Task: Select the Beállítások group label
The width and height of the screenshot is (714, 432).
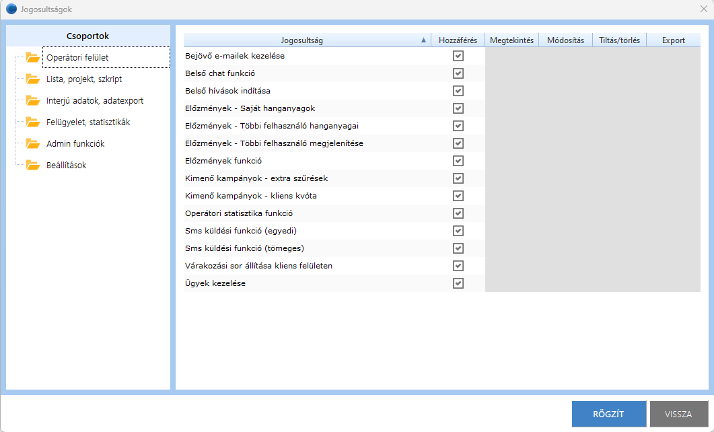Action: 66,165
